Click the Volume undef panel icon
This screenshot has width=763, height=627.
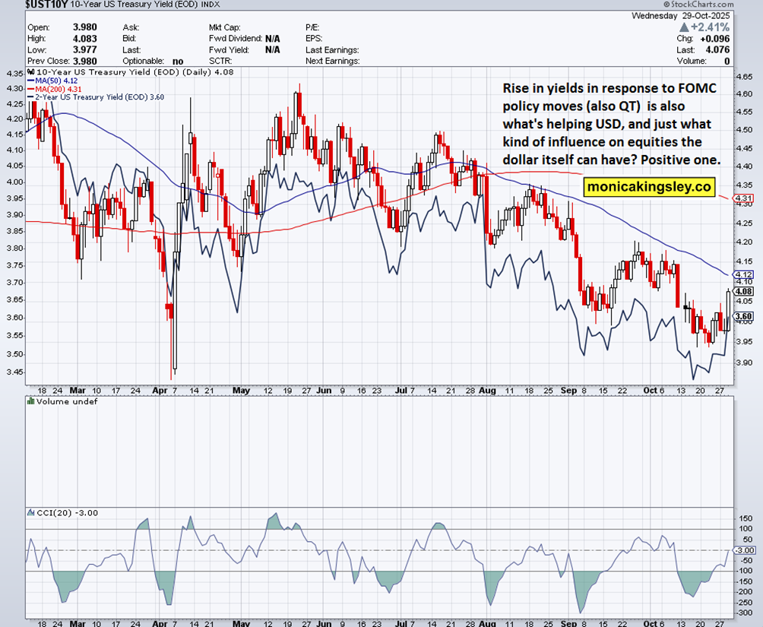[31, 401]
